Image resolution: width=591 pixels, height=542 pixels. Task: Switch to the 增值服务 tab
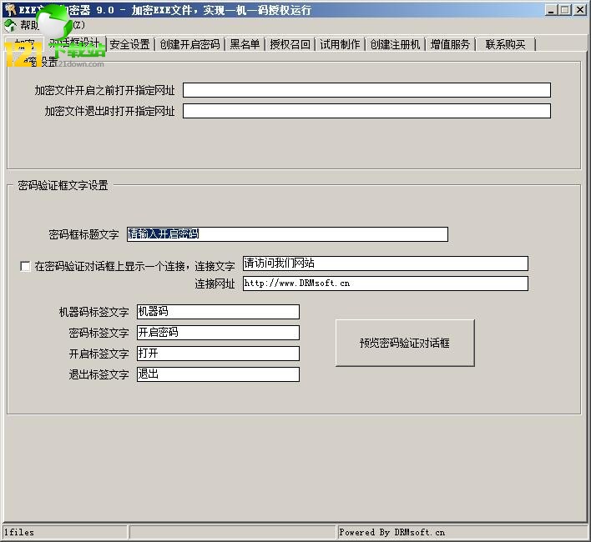pyautogui.click(x=450, y=44)
